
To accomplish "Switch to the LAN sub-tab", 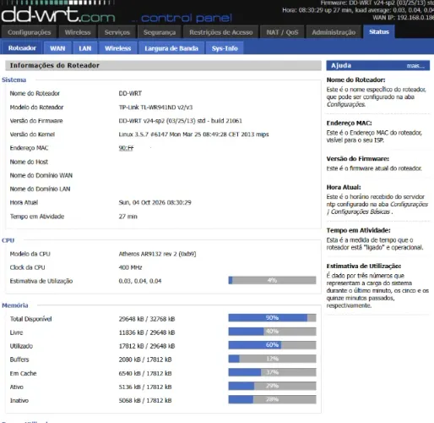I will [85, 48].
